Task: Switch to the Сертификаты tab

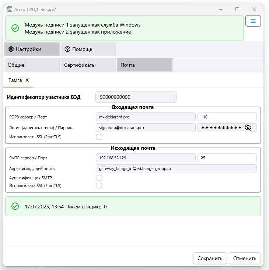Action: (x=88, y=65)
